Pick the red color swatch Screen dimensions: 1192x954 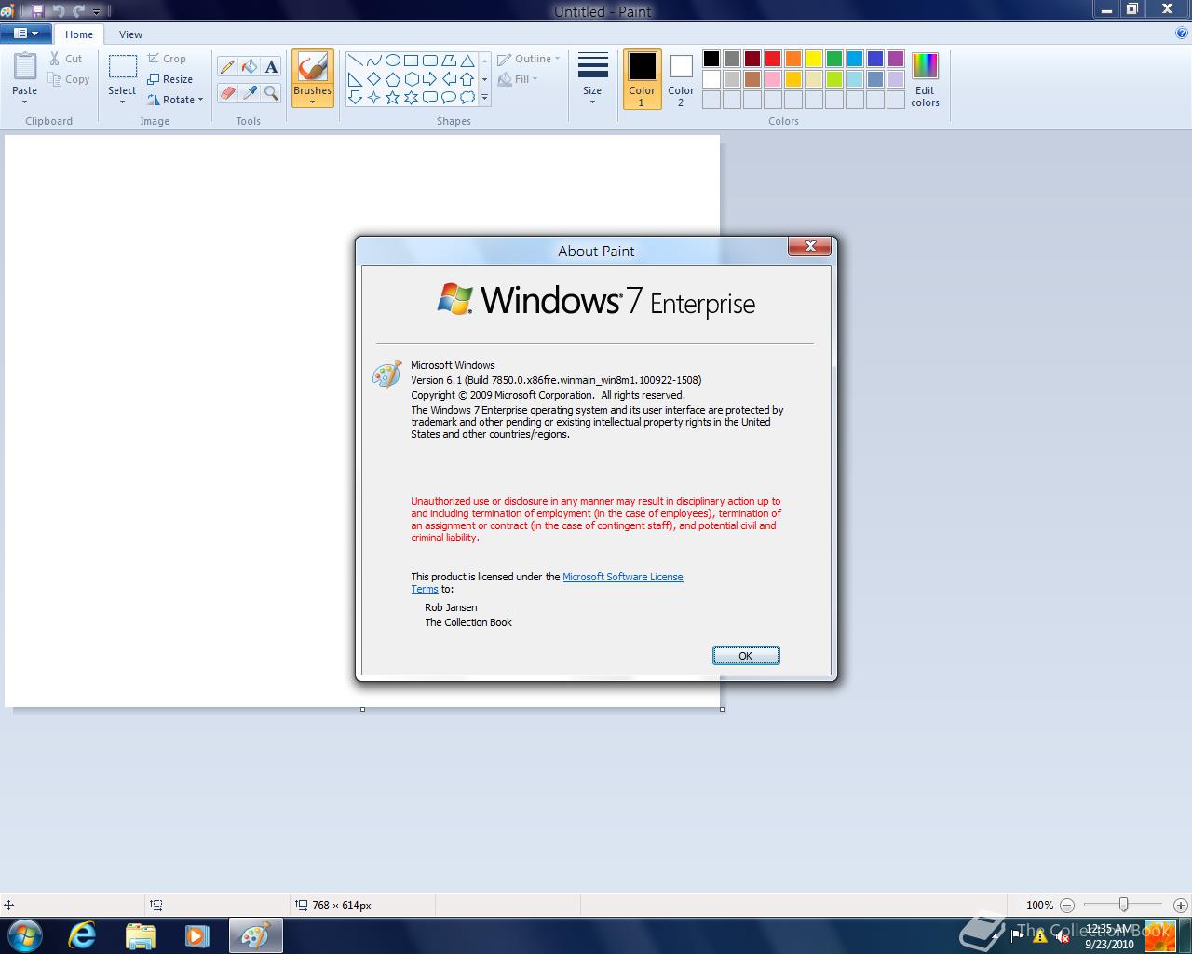pyautogui.click(x=773, y=59)
